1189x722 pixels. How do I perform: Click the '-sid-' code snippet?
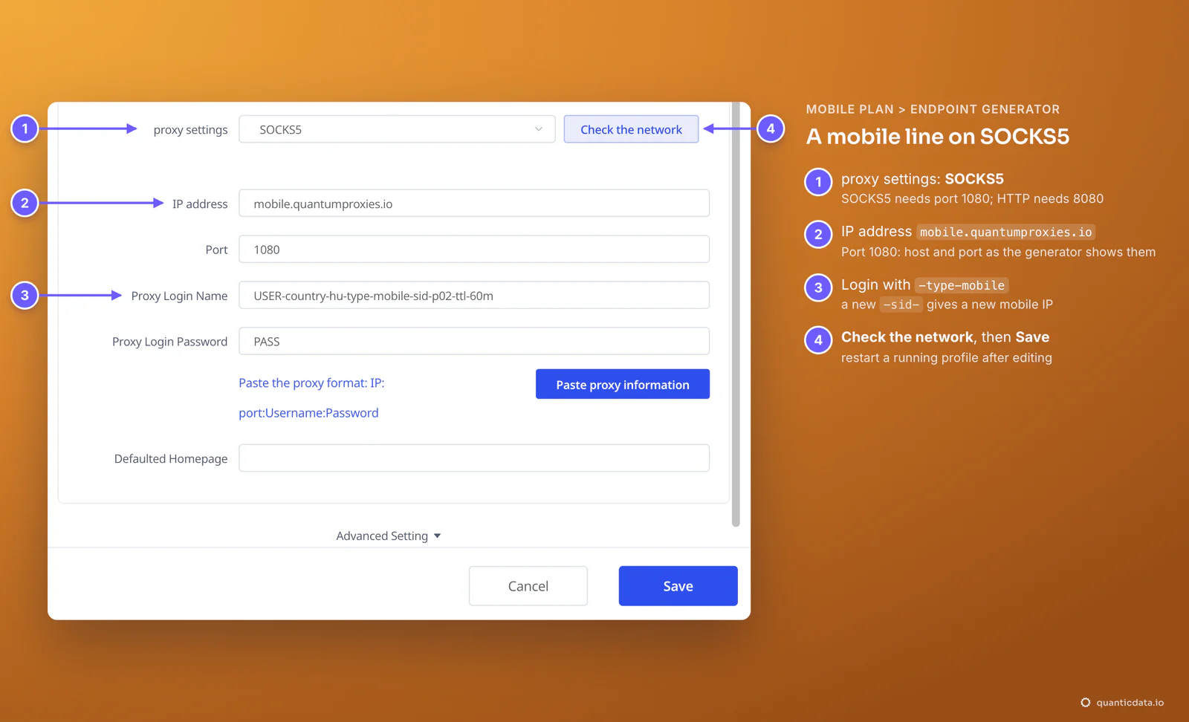pos(901,305)
